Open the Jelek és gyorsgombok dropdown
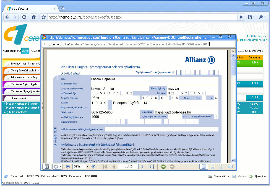 (x=252, y=51)
